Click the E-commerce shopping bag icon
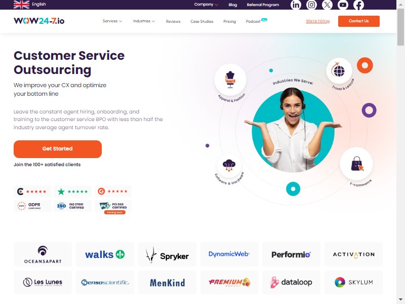The height and width of the screenshot is (304, 405). coord(356,164)
